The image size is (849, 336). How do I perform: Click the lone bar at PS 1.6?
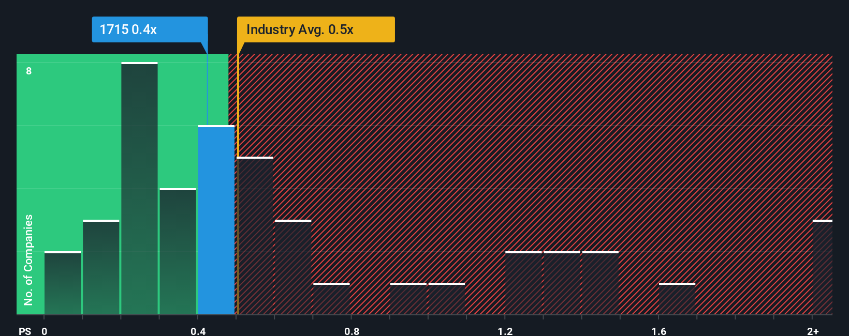[x=677, y=299]
